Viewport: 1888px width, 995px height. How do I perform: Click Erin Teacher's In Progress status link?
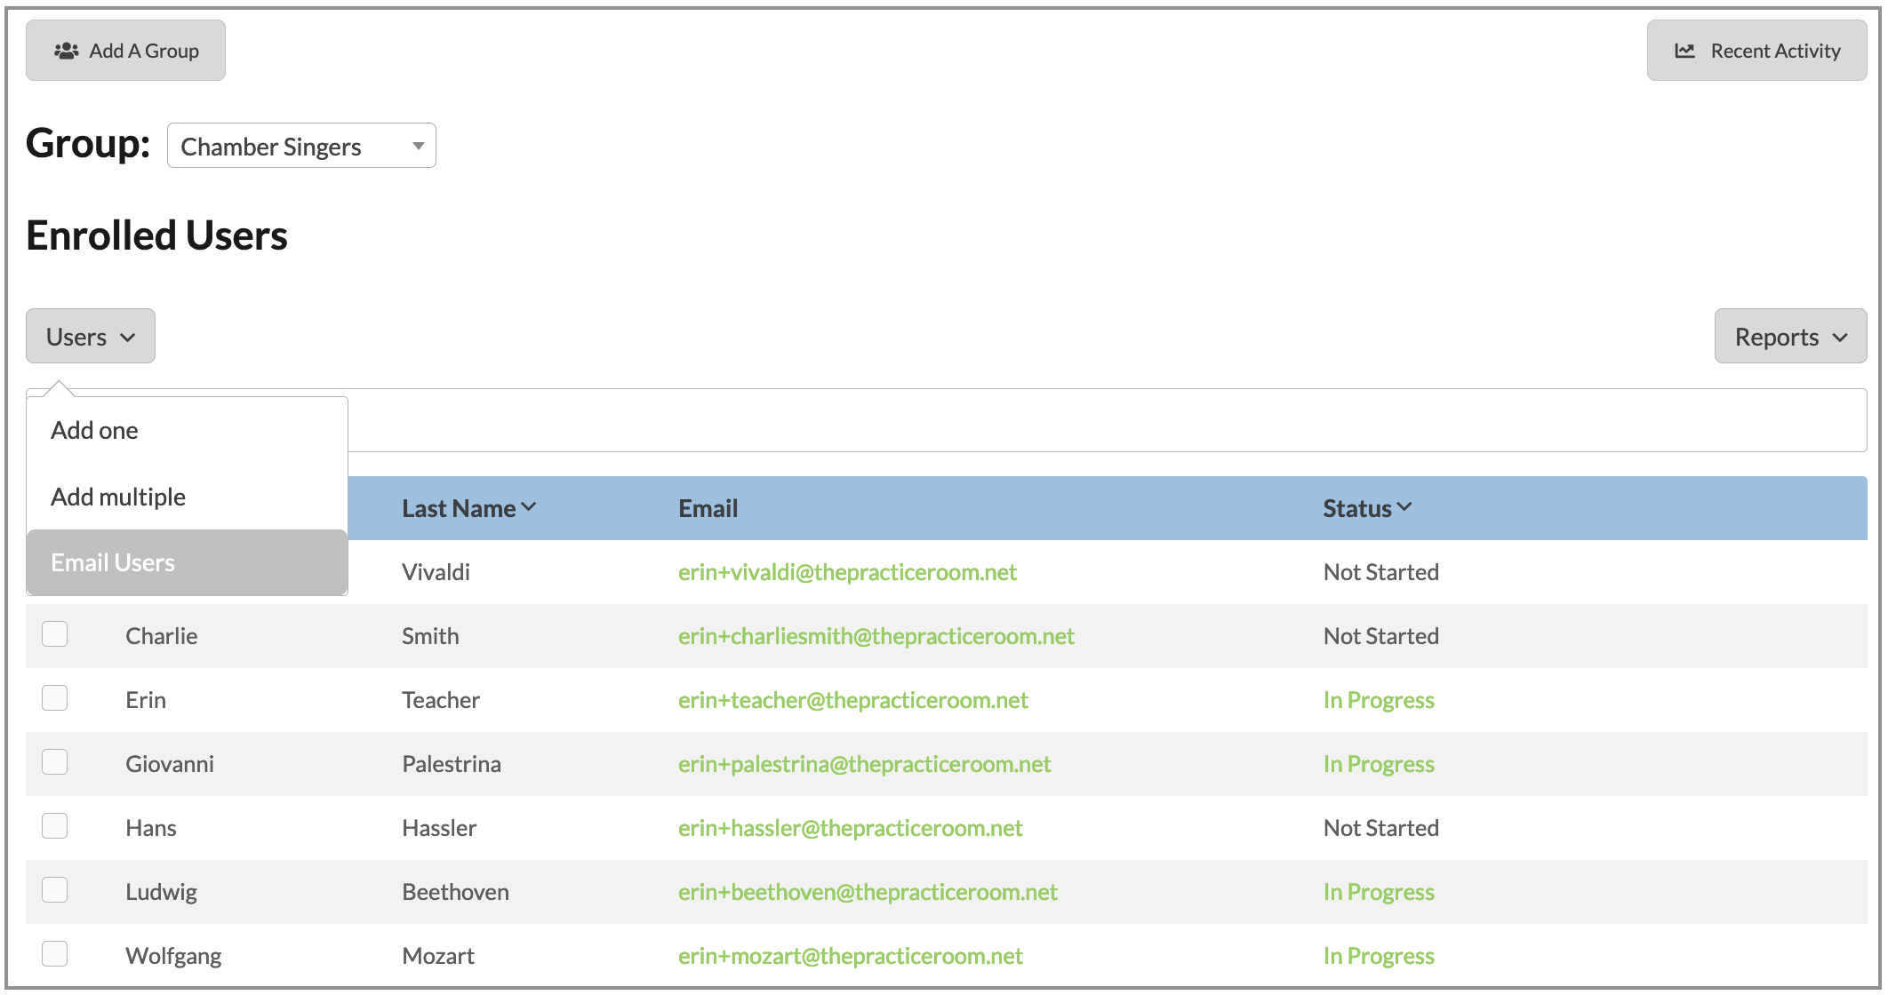tap(1379, 700)
